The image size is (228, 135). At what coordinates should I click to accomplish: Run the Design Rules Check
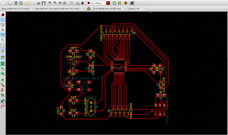tap(83, 3)
